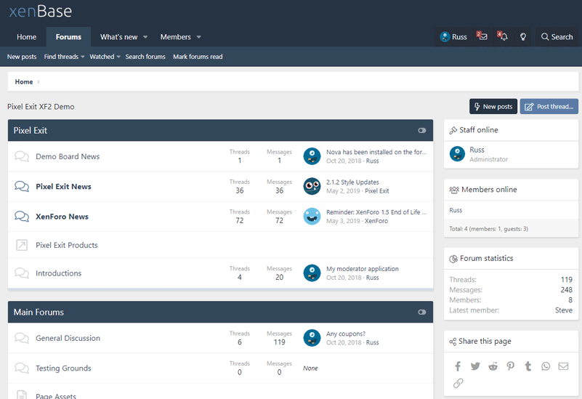
Task: Share this page on Reddit
Action: tap(493, 366)
